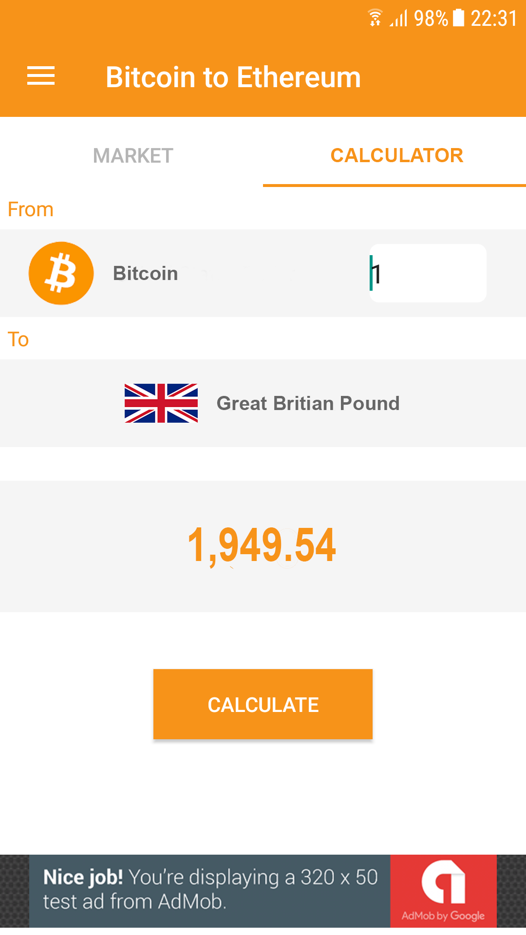The height and width of the screenshot is (935, 526).
Task: Tap the 1,949.54 conversion result
Action: [x=262, y=545]
